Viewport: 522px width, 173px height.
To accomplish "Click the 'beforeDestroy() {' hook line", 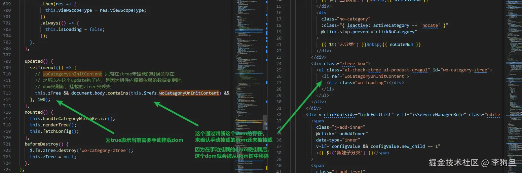I will tap(47, 144).
